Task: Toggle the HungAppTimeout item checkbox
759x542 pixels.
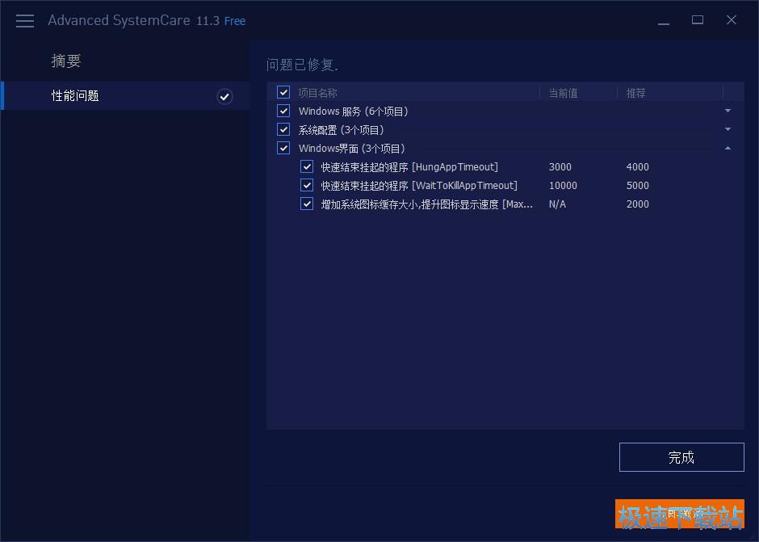Action: 306,166
